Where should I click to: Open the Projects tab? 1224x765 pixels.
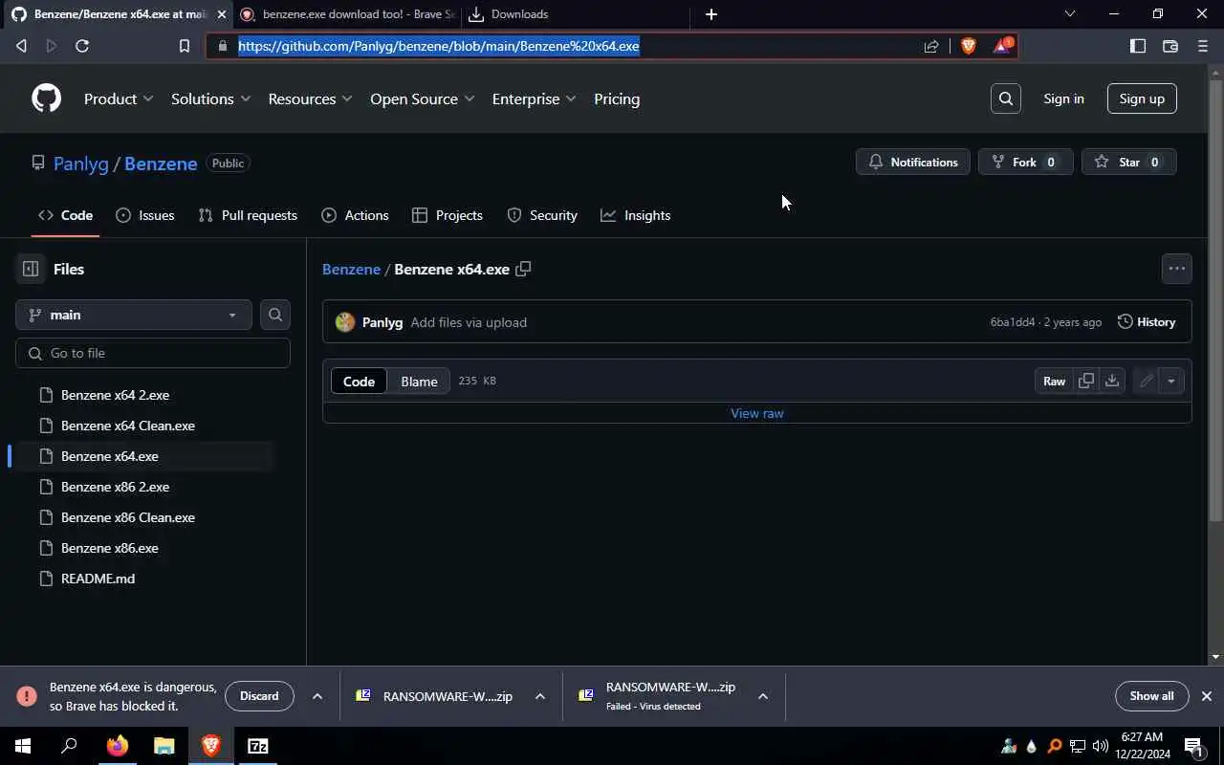pyautogui.click(x=448, y=215)
